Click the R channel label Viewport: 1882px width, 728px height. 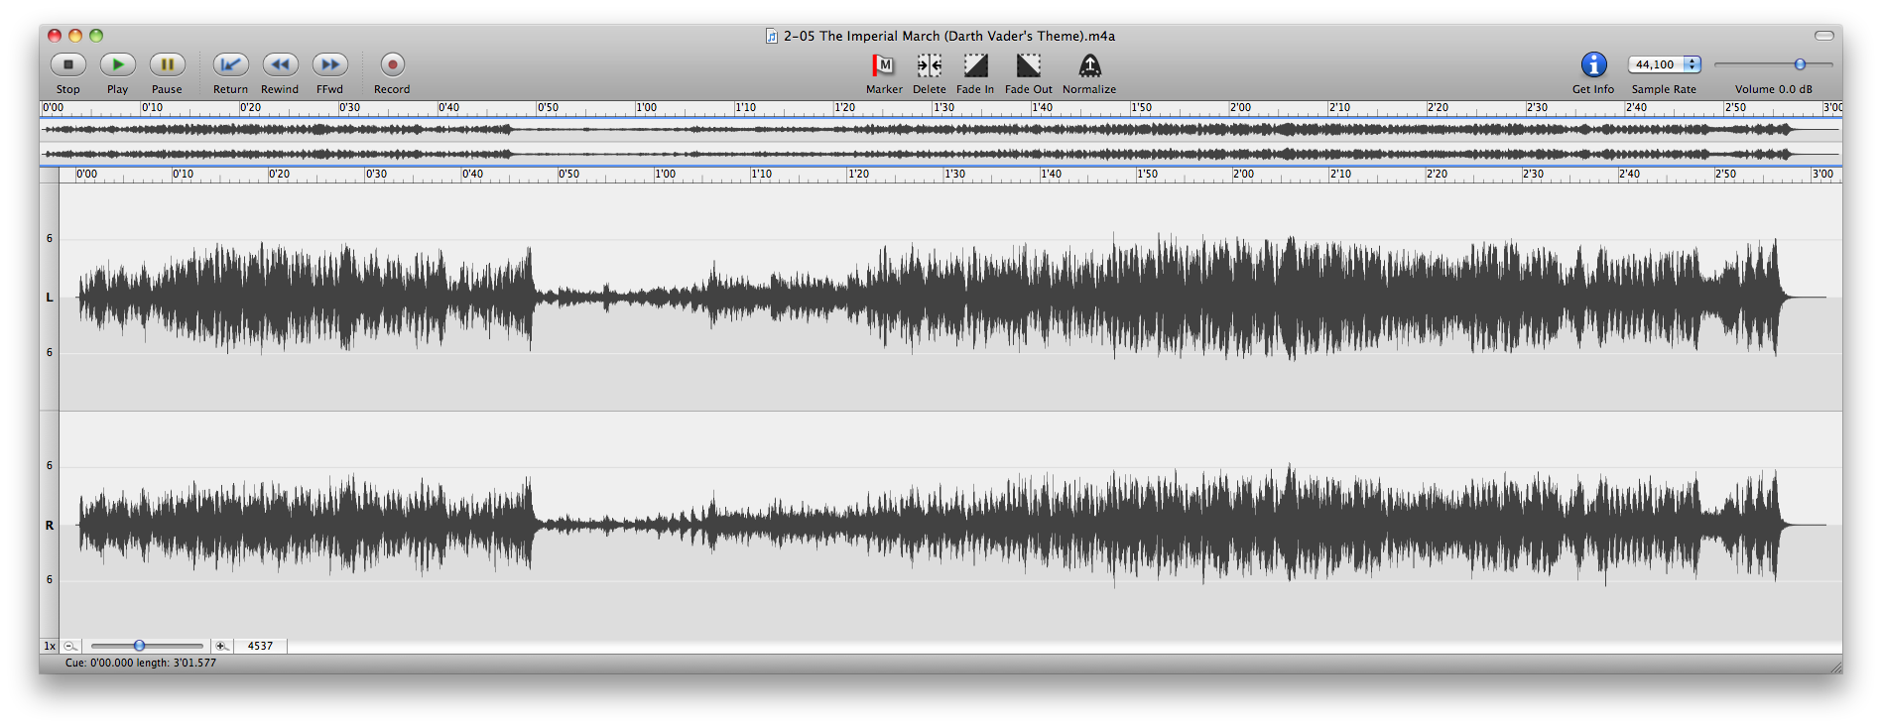tap(50, 525)
